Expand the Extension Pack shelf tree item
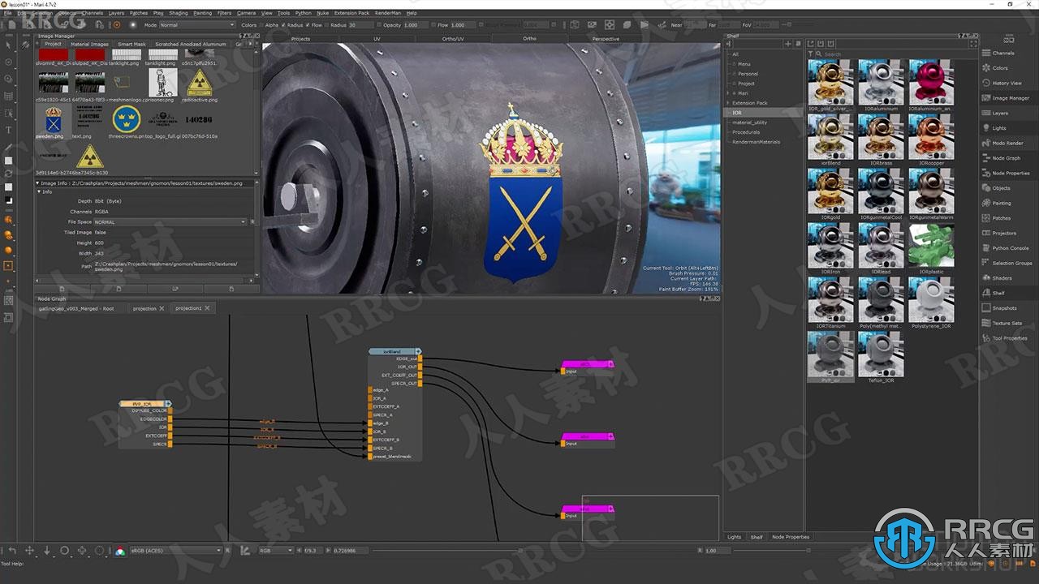This screenshot has width=1039, height=584. [728, 103]
